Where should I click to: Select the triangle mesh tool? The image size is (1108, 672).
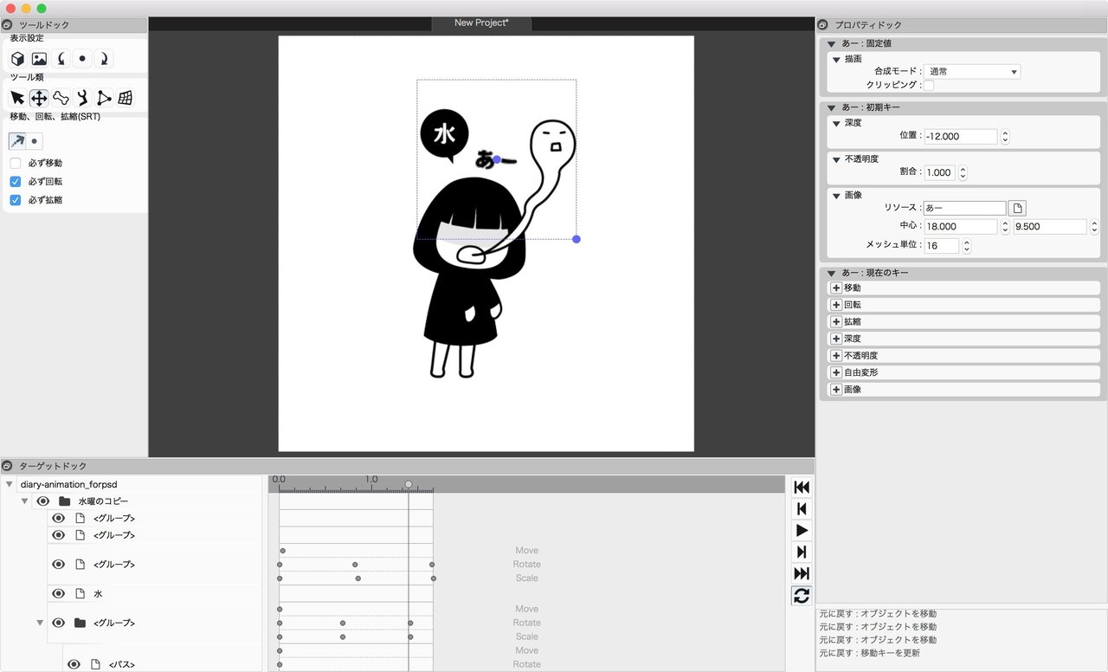104,98
